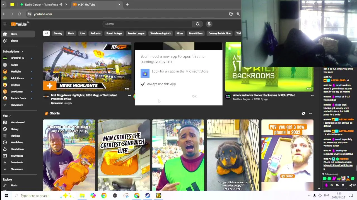Open Windows notification center icon
Image resolution: width=357 pixels, height=200 pixels.
351,196
